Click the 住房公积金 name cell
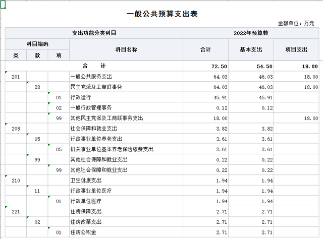 tap(126, 232)
